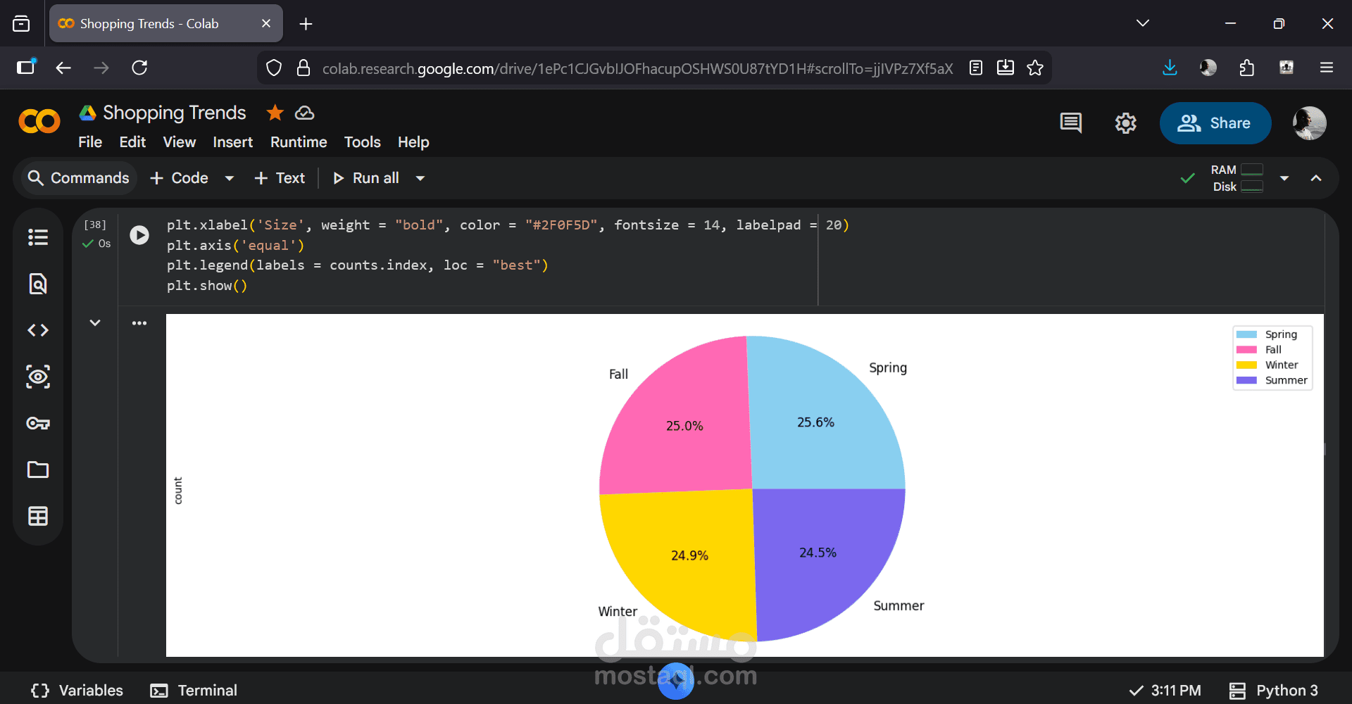This screenshot has height=704, width=1352.
Task: Open the Runtime menu
Action: [299, 142]
